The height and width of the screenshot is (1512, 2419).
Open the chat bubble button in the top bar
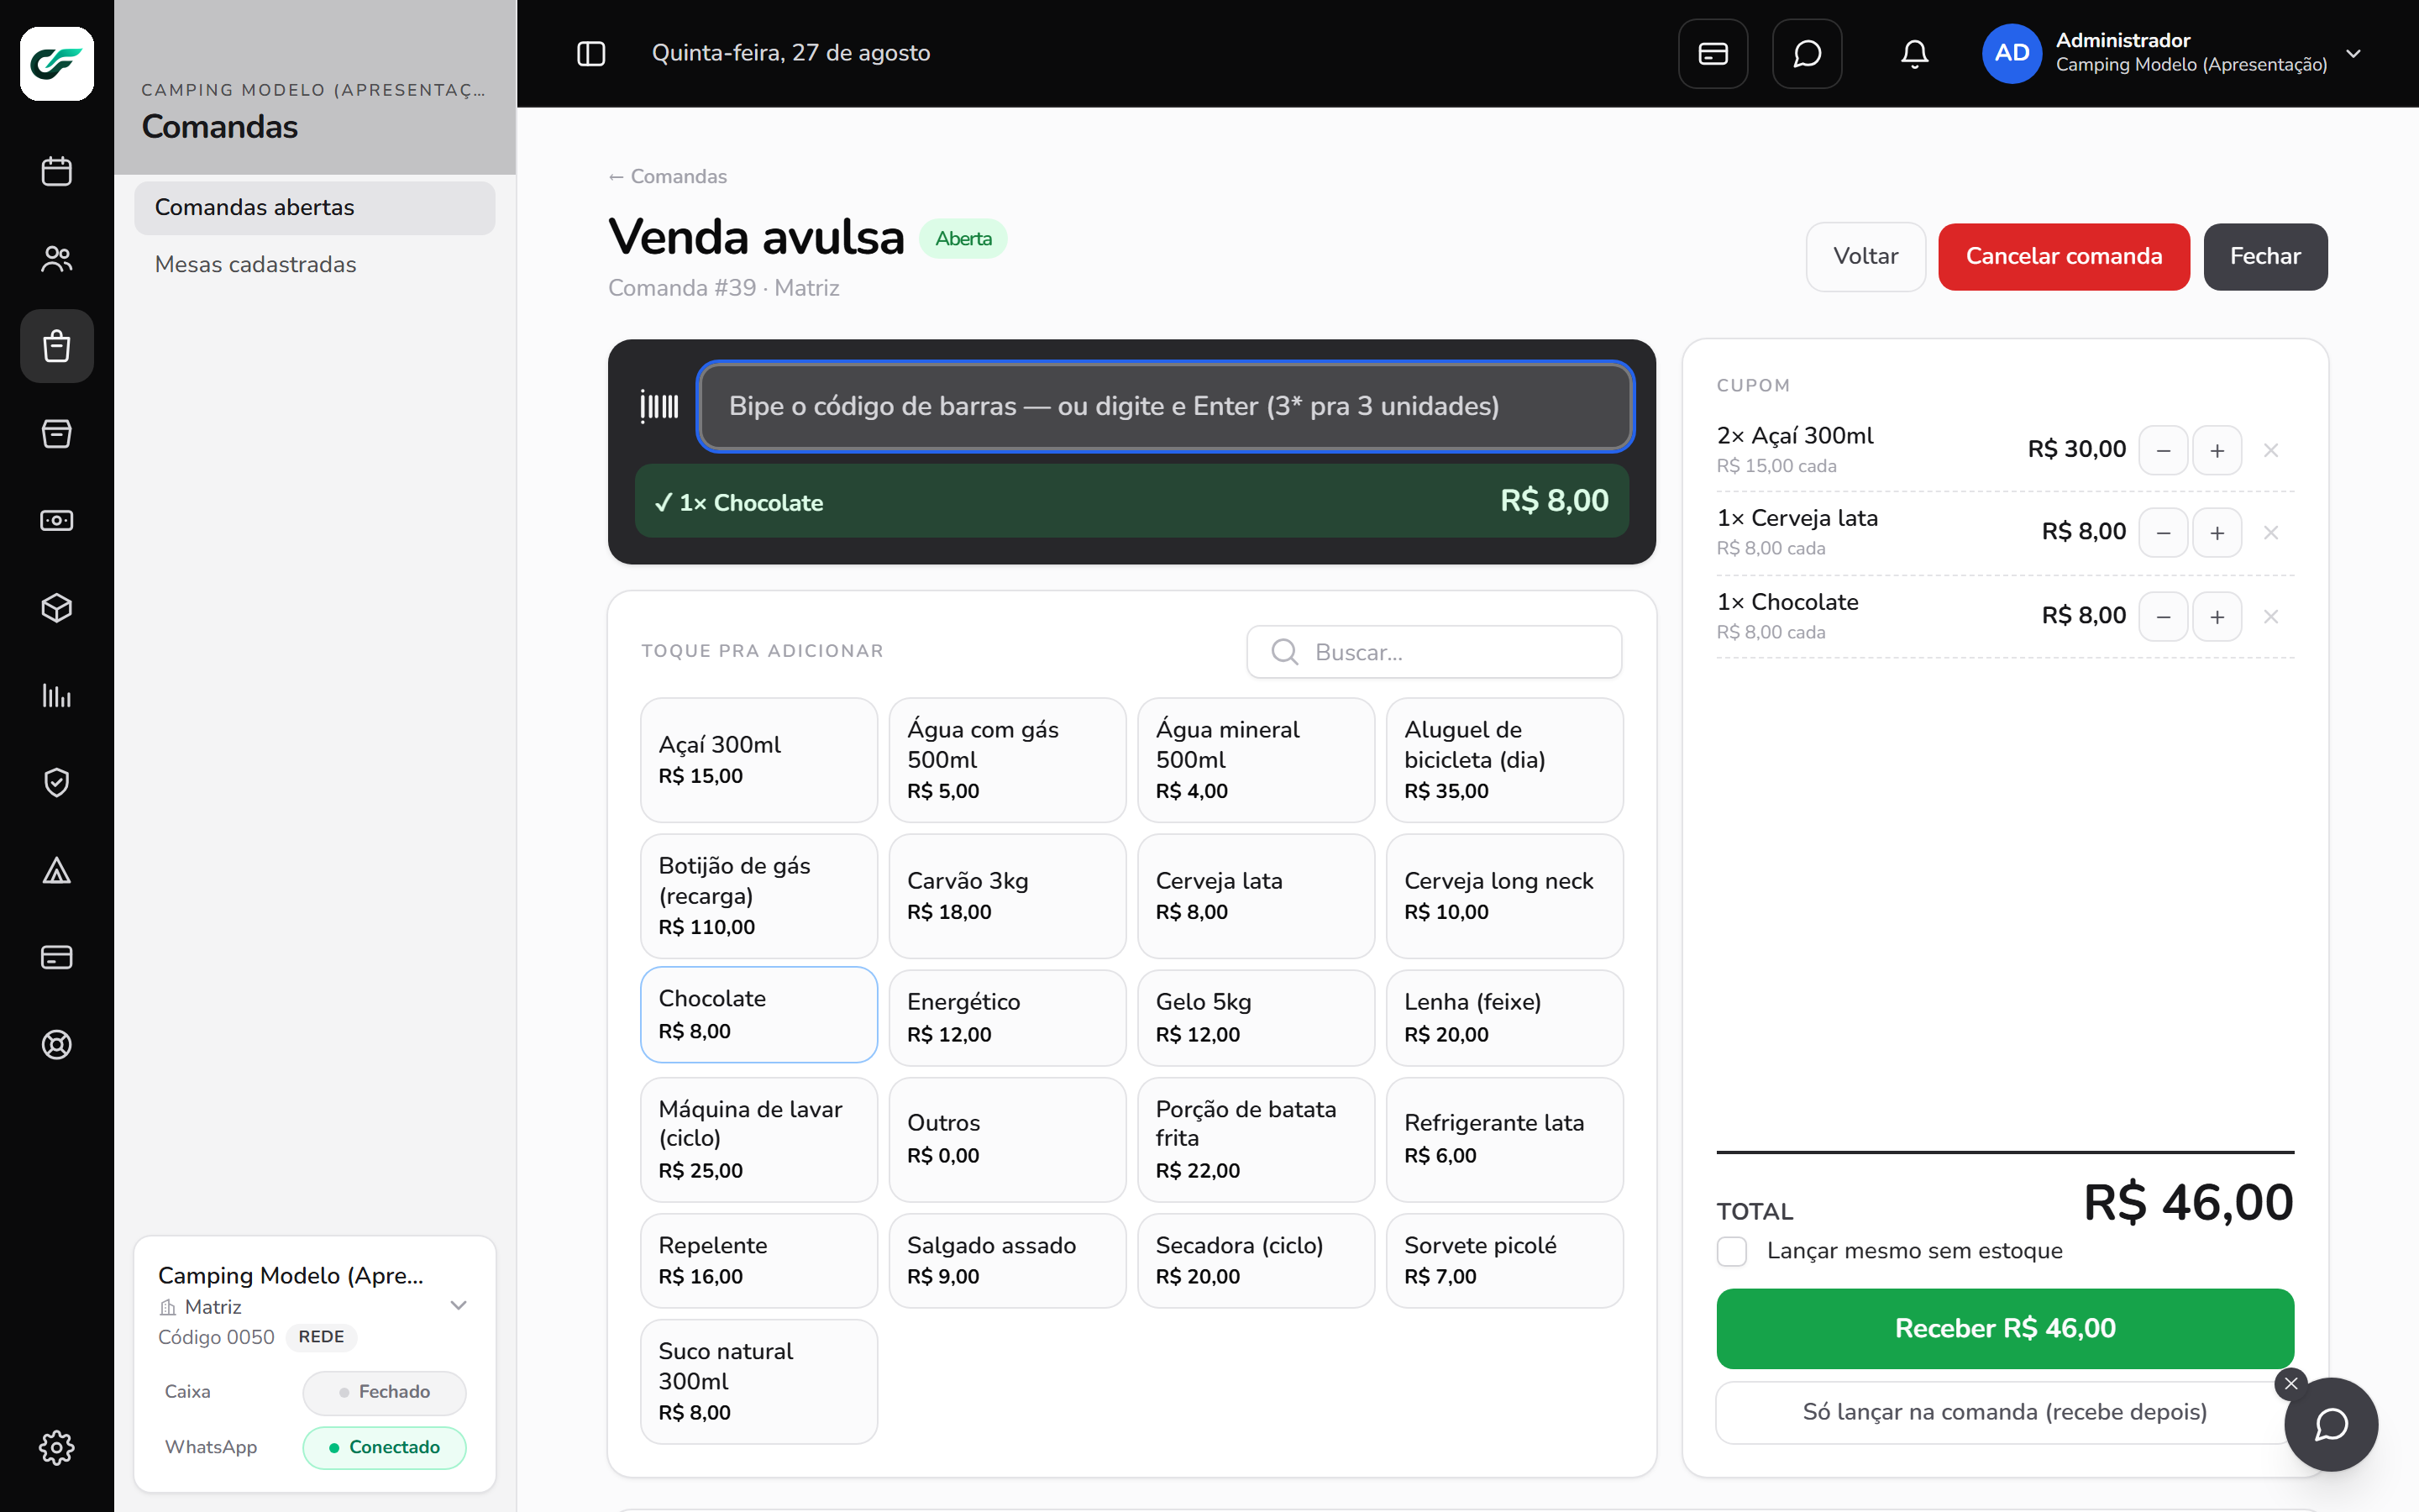click(x=1808, y=53)
